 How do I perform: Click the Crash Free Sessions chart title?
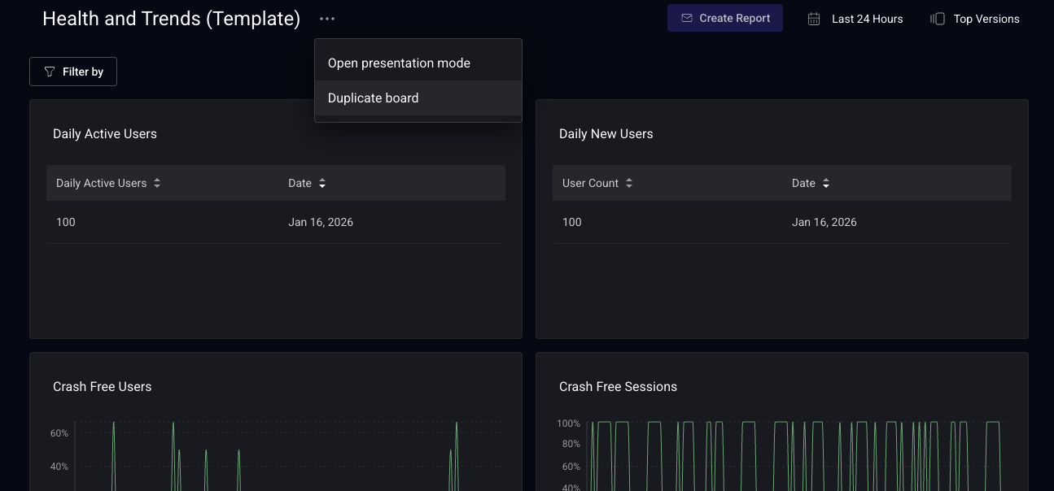pyautogui.click(x=618, y=387)
